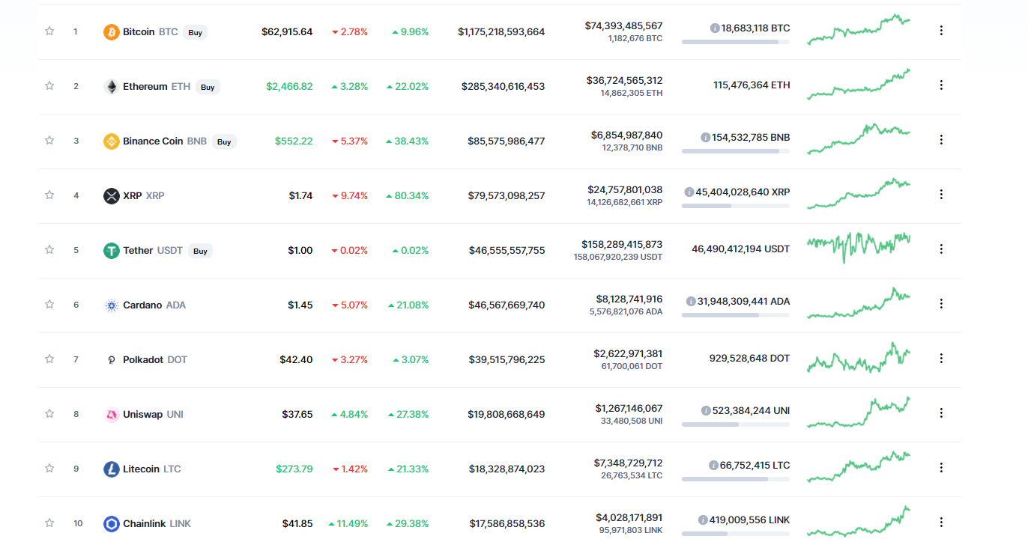Click Bitcoin circulating supply progress bar

click(x=735, y=42)
